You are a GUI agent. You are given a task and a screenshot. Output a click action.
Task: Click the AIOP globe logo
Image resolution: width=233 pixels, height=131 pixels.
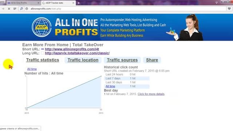42,27
